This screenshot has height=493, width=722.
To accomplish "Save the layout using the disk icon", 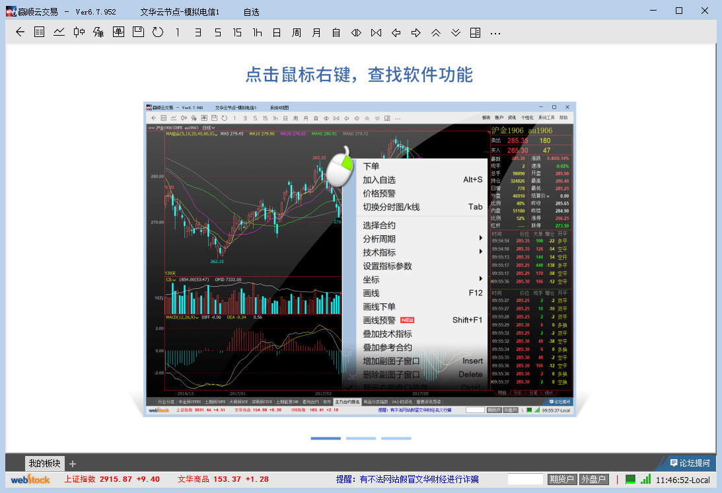I will click(x=138, y=32).
